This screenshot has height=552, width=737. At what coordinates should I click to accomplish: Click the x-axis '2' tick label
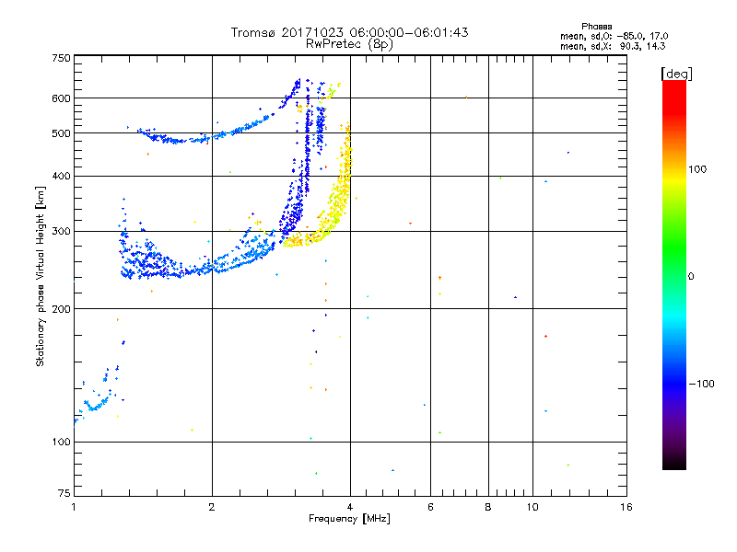212,507
